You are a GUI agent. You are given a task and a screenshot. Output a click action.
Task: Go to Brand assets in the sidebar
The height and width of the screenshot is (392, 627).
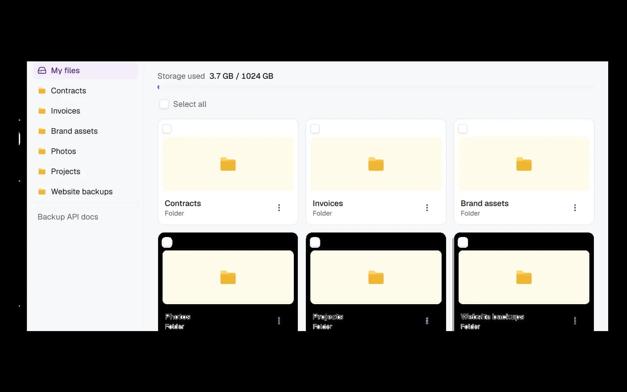tap(85, 131)
